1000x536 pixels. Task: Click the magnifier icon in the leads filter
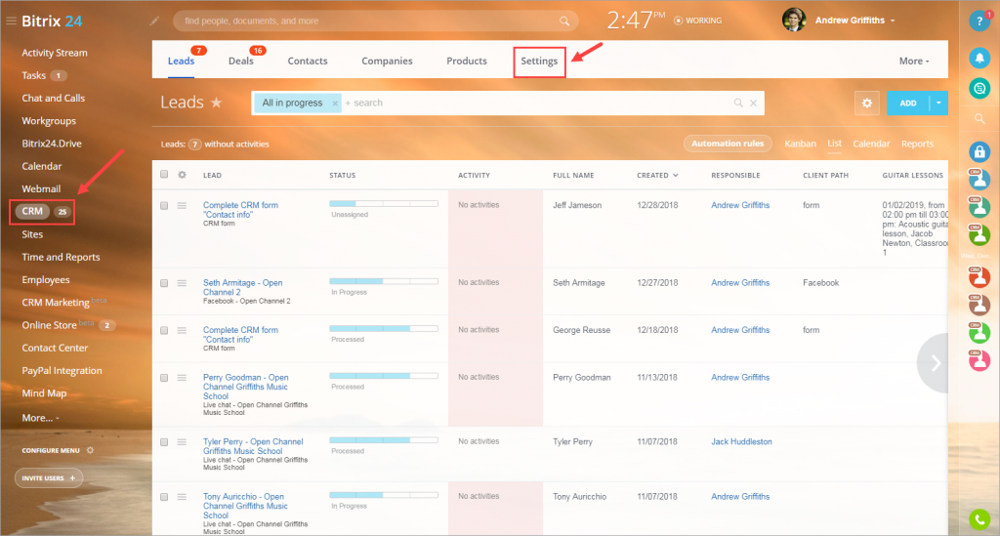pos(738,103)
